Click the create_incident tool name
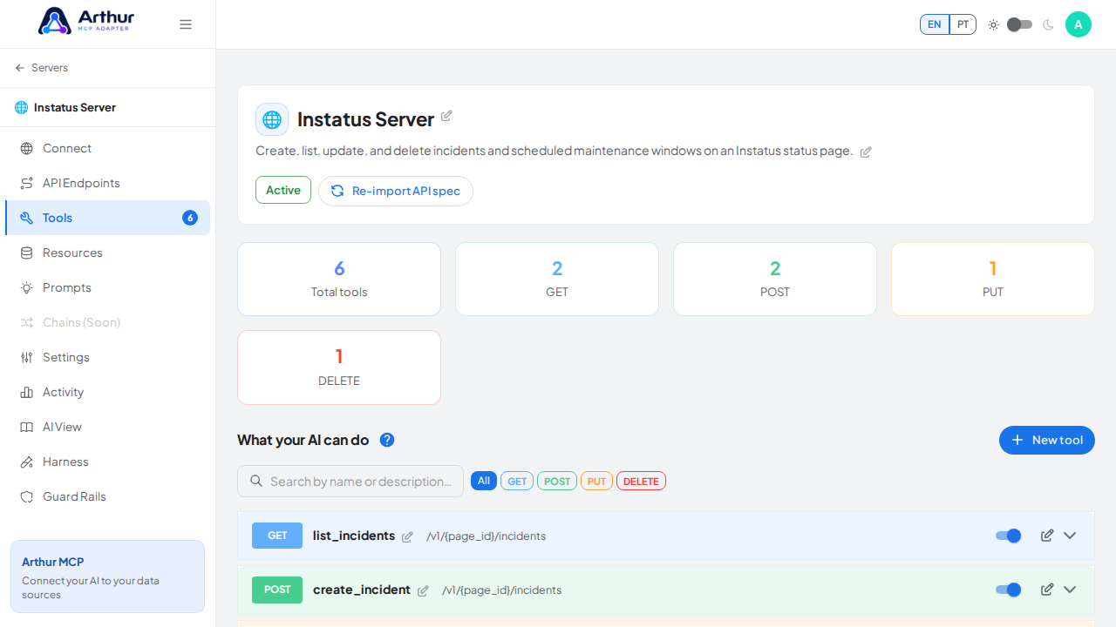Viewport: 1116px width, 627px height. click(362, 590)
